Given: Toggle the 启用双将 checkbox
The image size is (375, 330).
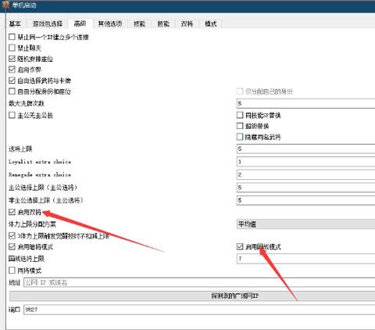Looking at the screenshot, I should click(12, 212).
